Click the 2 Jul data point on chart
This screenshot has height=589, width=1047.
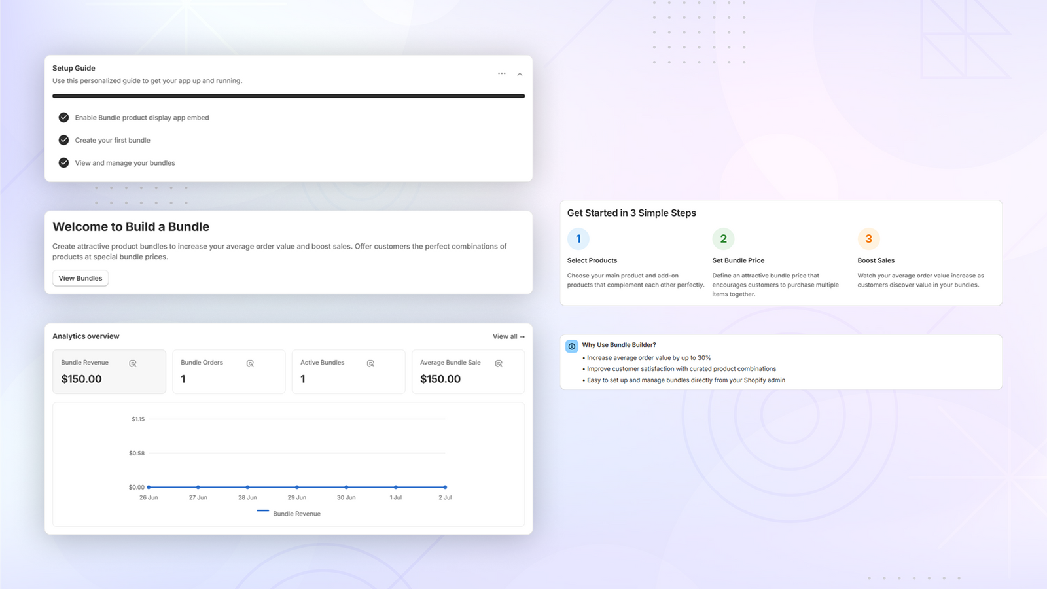445,487
